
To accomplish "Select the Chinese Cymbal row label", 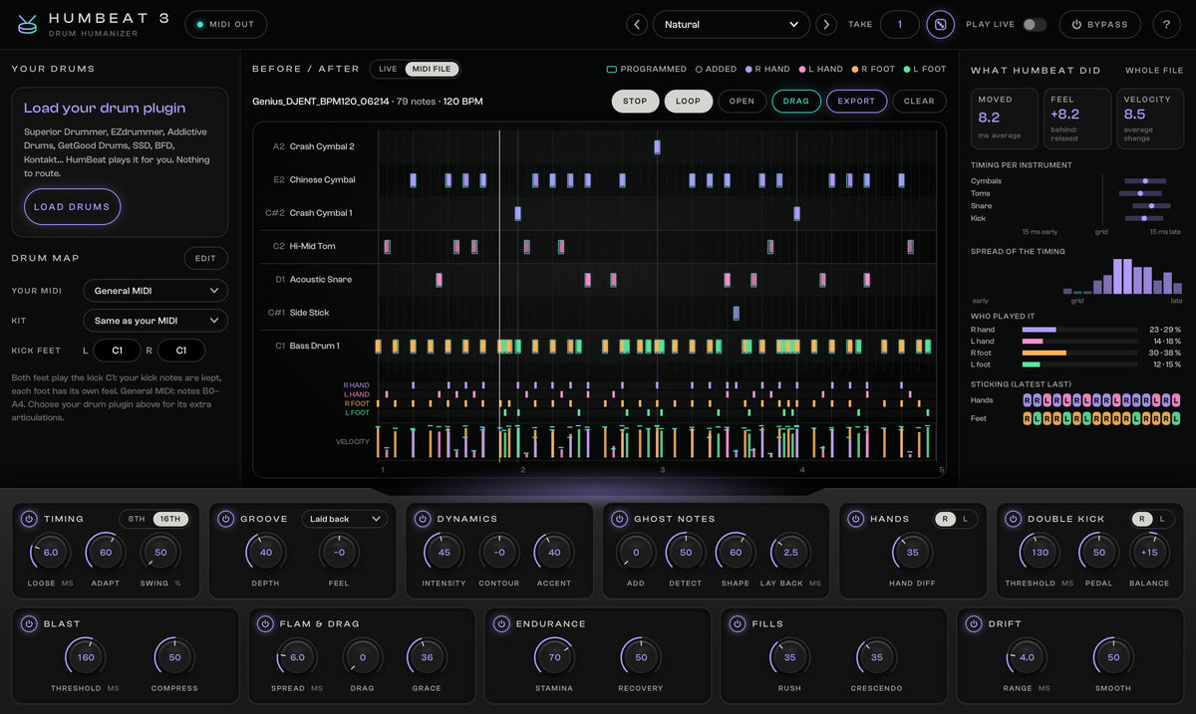I will 323,180.
